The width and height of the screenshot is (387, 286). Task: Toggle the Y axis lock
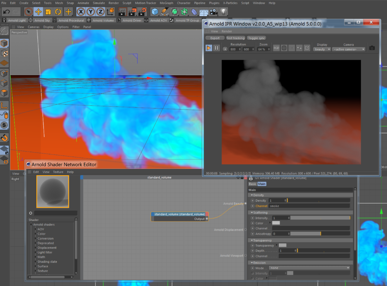(x=91, y=12)
